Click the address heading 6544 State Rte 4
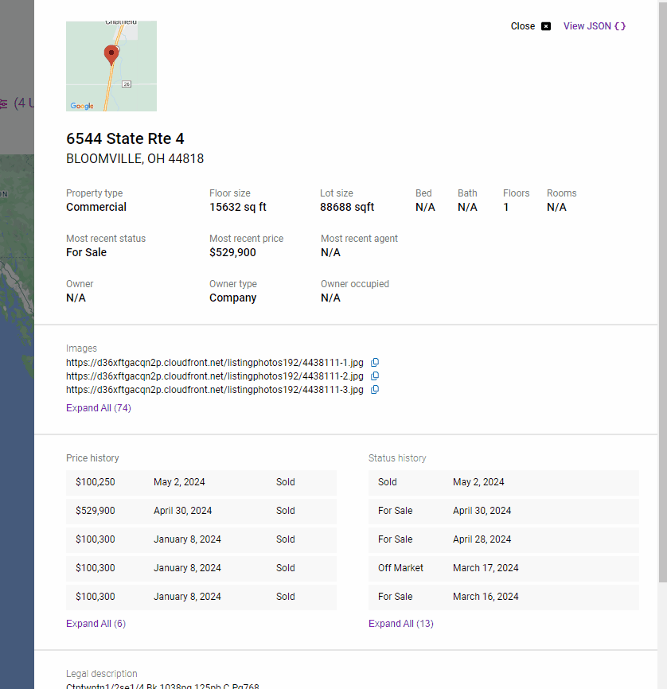 [x=125, y=139]
